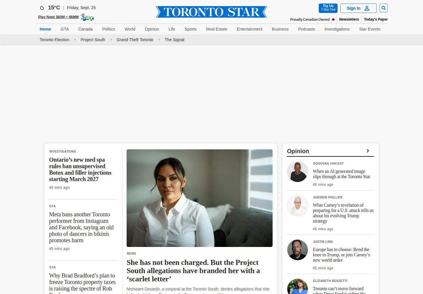Image resolution: width=423 pixels, height=294 pixels.
Task: Open the Business section
Action: point(280,29)
